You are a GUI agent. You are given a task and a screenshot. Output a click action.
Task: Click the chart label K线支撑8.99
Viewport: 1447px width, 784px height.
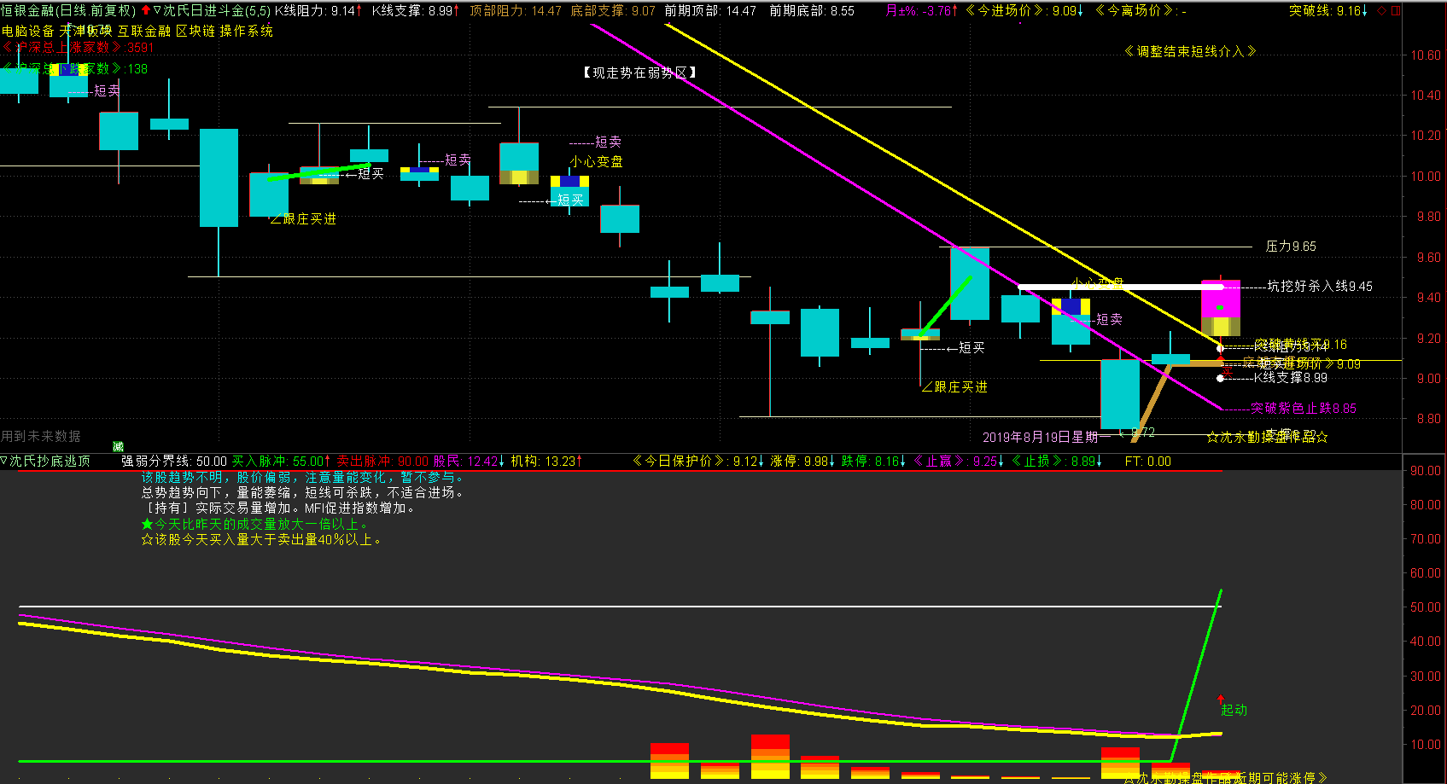pyautogui.click(x=1291, y=378)
